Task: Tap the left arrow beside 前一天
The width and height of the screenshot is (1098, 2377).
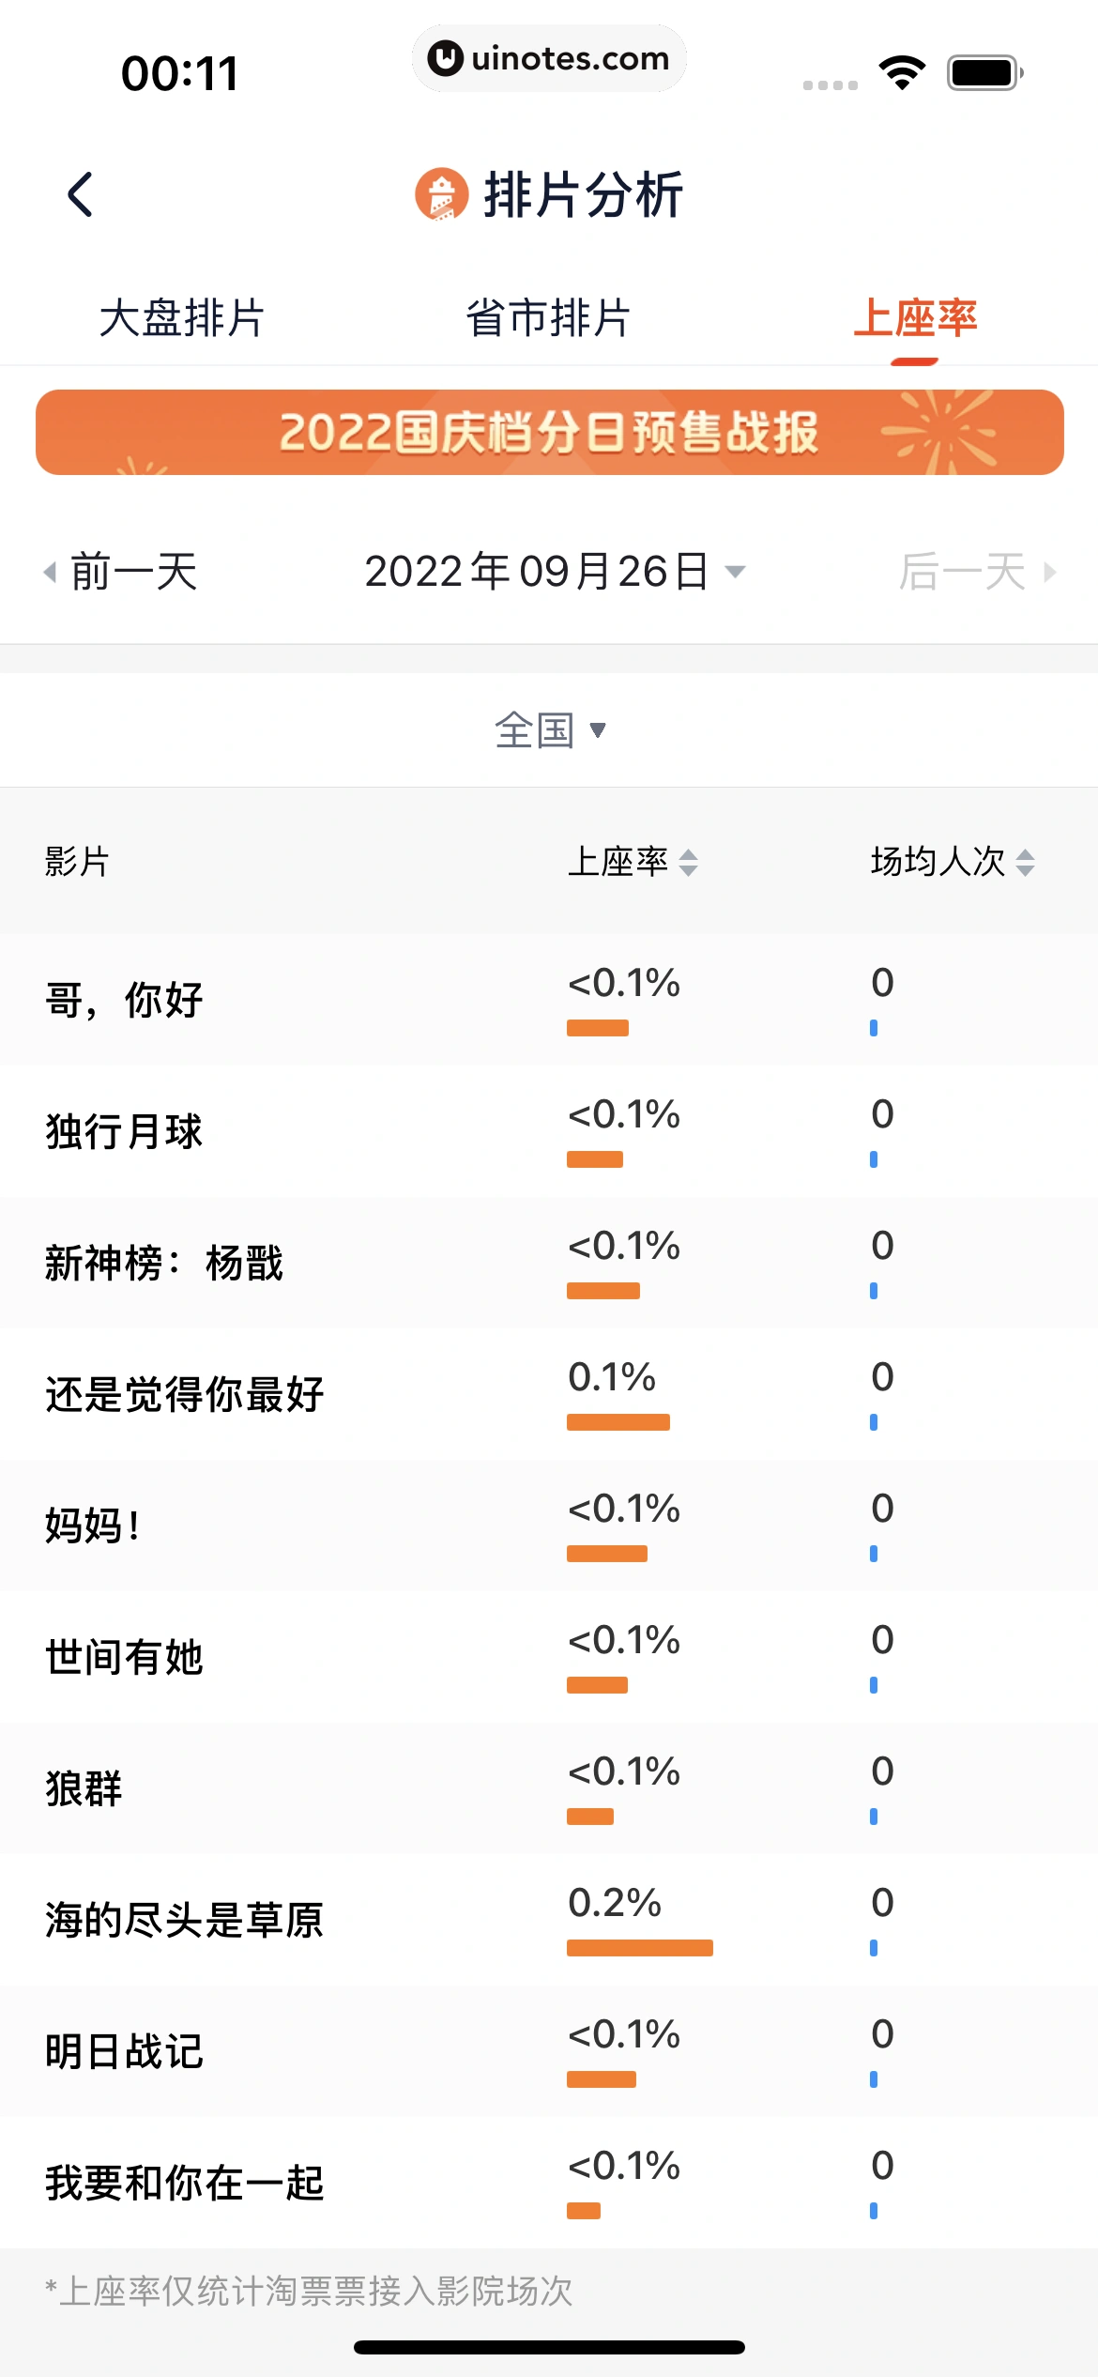Action: [51, 572]
